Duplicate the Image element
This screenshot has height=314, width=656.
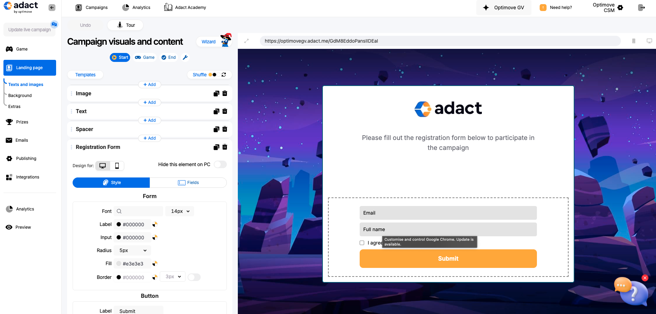point(216,94)
